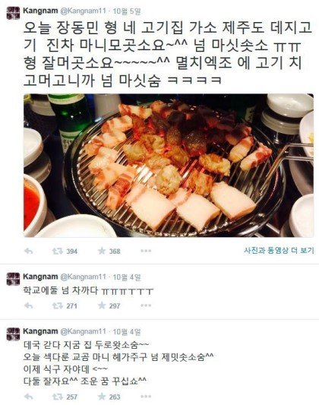
Task: Reply to the tweet with 271 retweets
Action: pos(28,305)
